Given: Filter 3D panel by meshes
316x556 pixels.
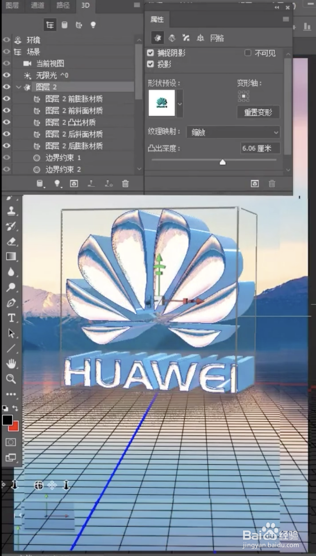Looking at the screenshot, I should tap(65, 25).
